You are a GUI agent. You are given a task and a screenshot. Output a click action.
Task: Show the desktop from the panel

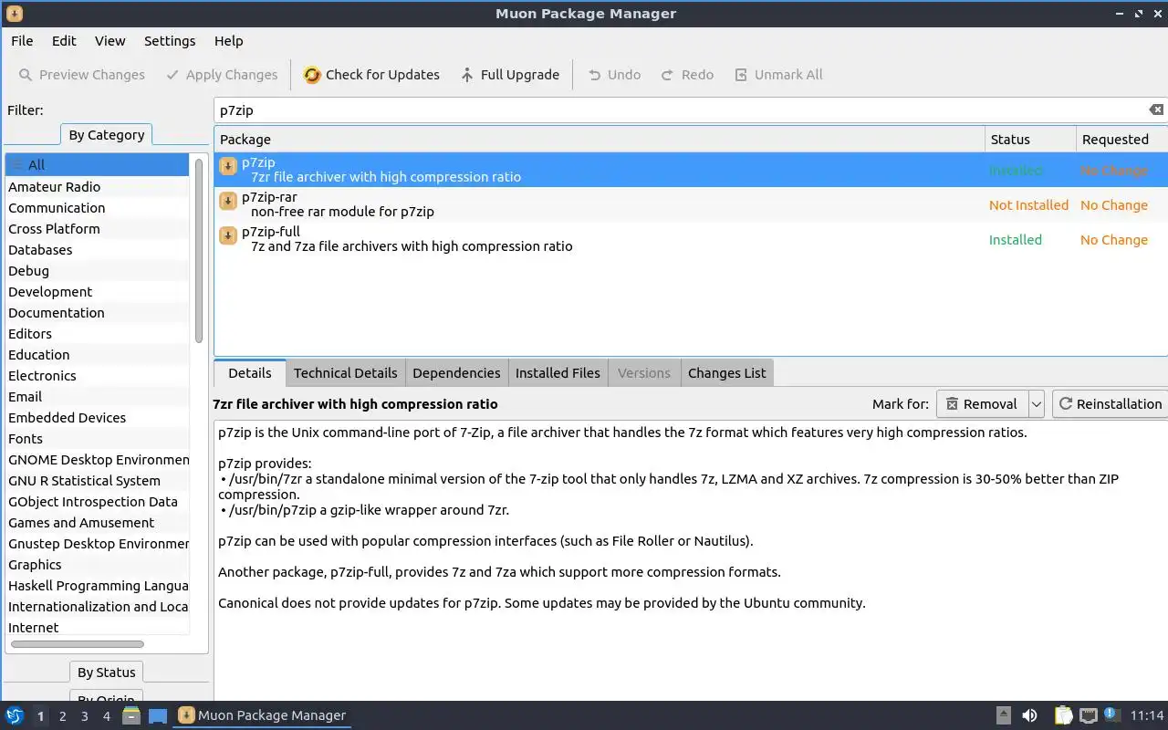tap(158, 715)
